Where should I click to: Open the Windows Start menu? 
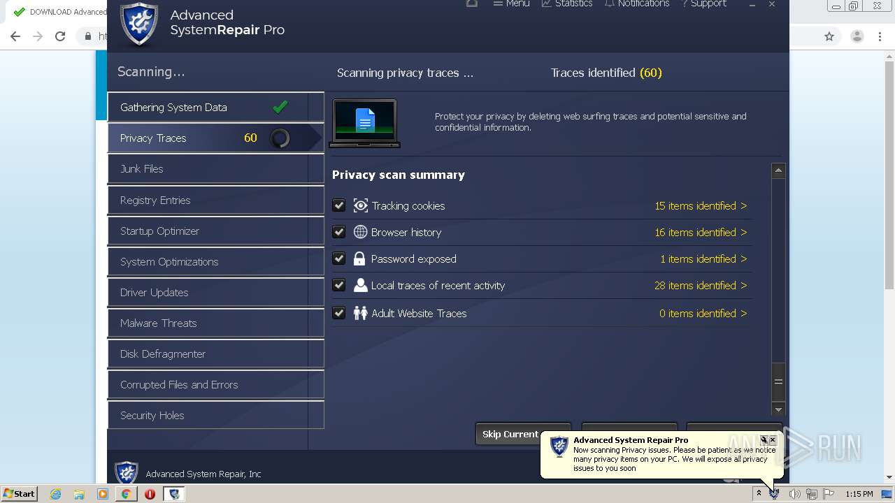[x=20, y=494]
